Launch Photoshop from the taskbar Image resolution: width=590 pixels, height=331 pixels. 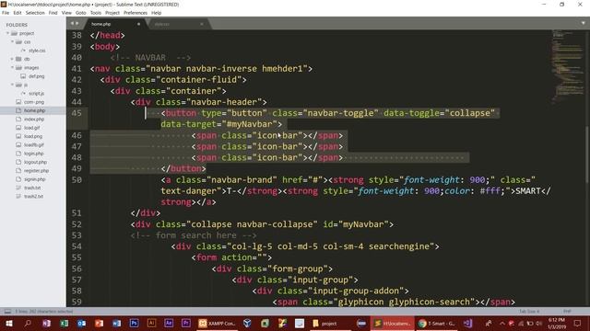coord(134,323)
